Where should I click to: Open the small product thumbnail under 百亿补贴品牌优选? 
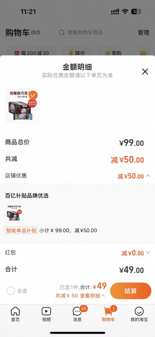tap(14, 213)
